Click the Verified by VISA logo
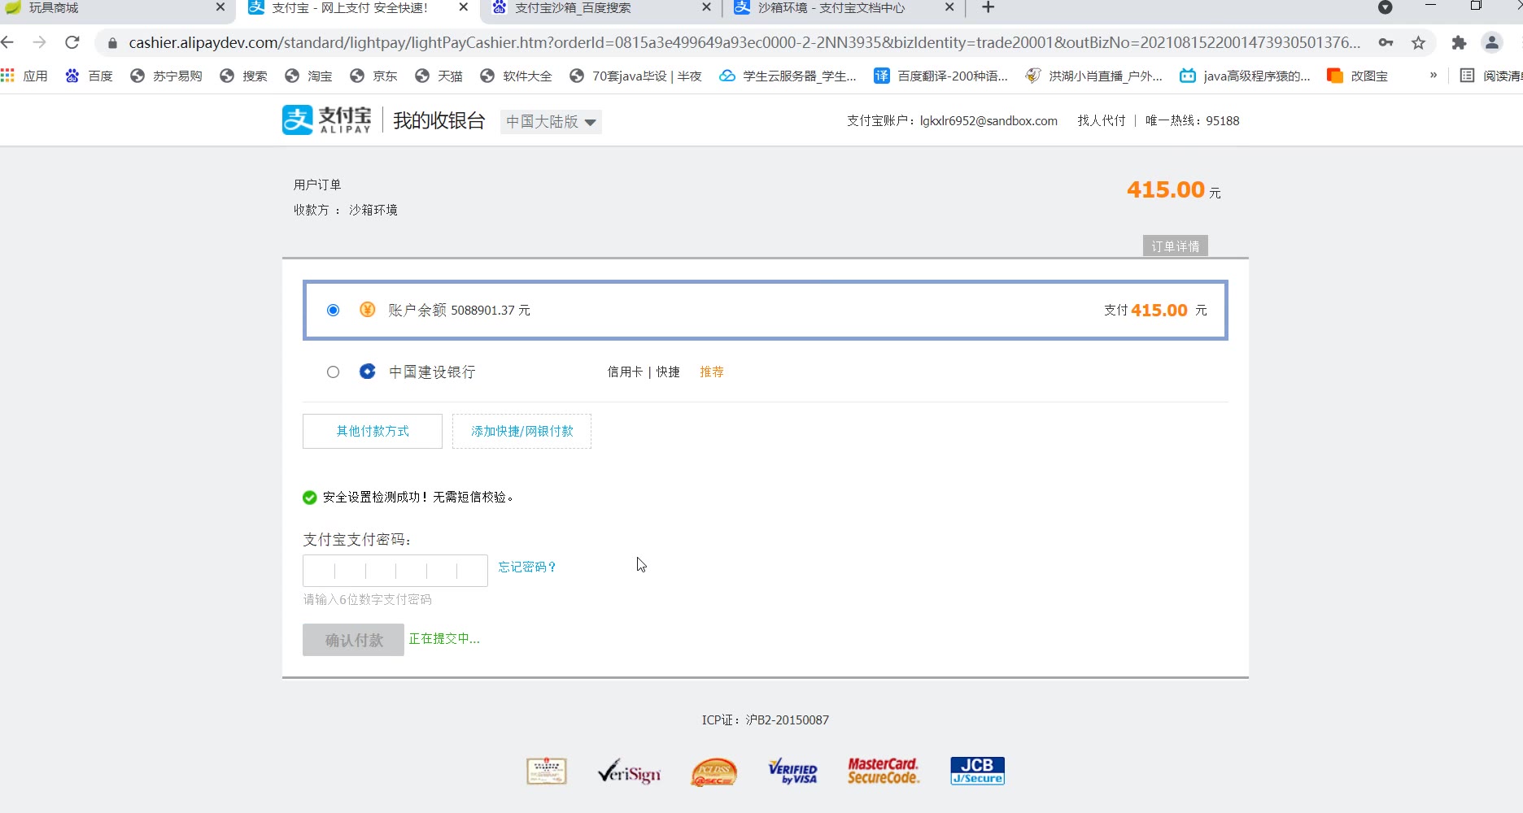The width and height of the screenshot is (1523, 813). 792,772
